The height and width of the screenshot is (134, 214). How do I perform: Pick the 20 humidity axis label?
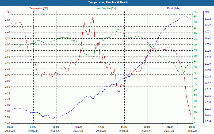point(195,101)
